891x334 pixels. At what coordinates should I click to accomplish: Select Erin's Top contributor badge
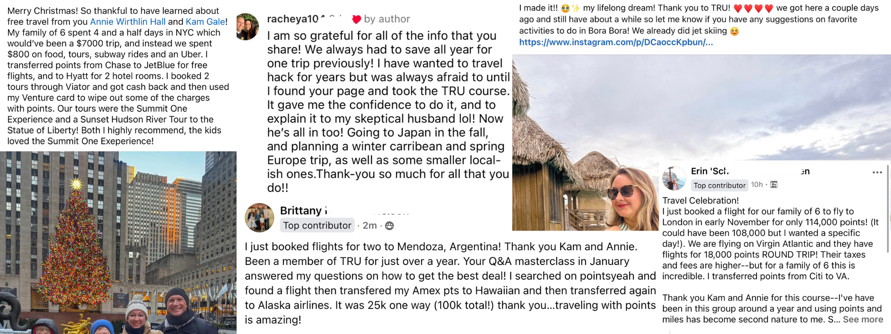click(719, 185)
